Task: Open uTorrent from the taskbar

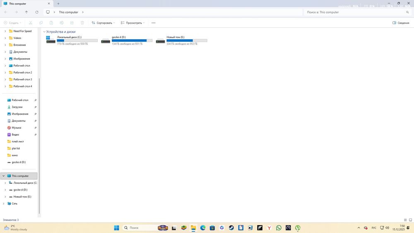Action: 298,228
